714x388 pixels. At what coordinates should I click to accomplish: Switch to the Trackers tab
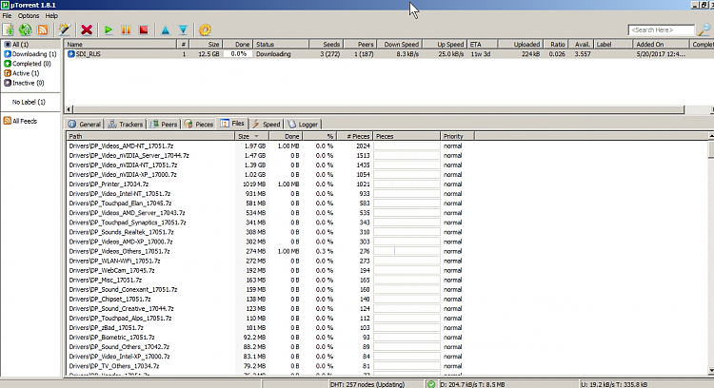[x=126, y=125]
